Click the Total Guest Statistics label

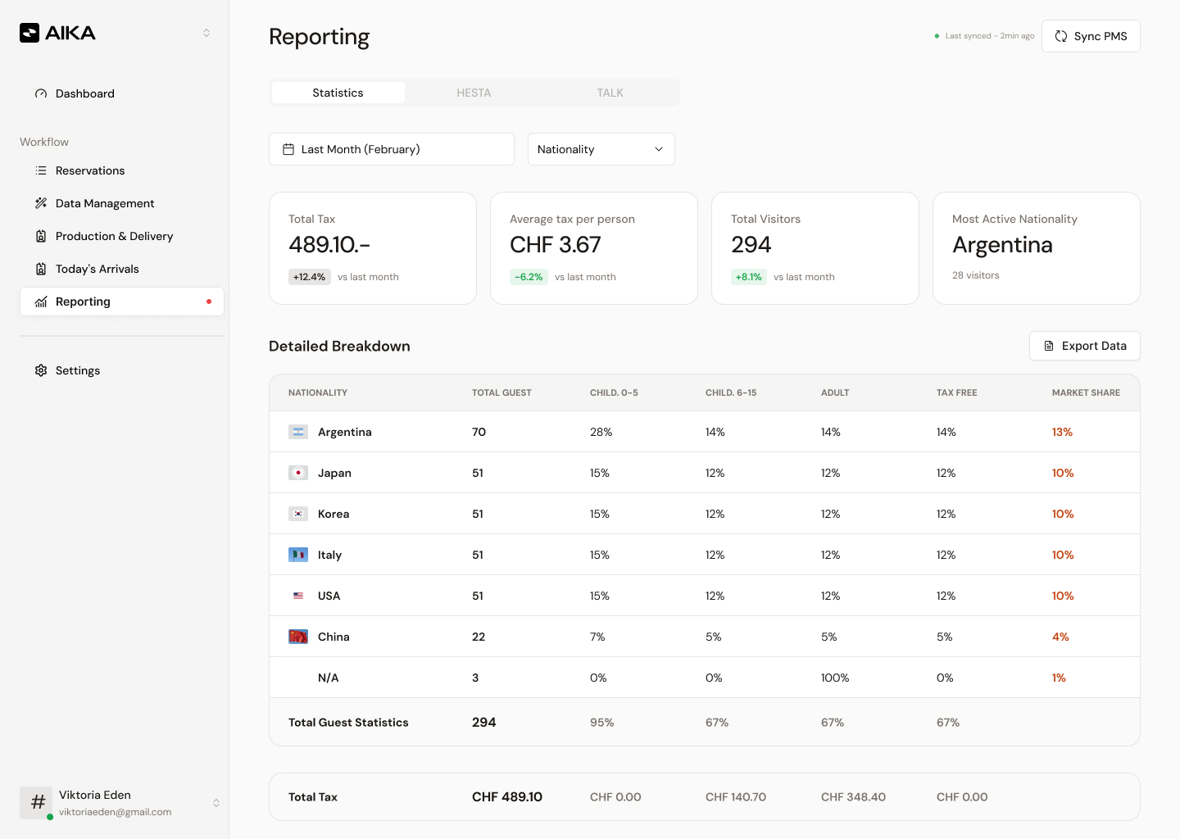coord(348,723)
